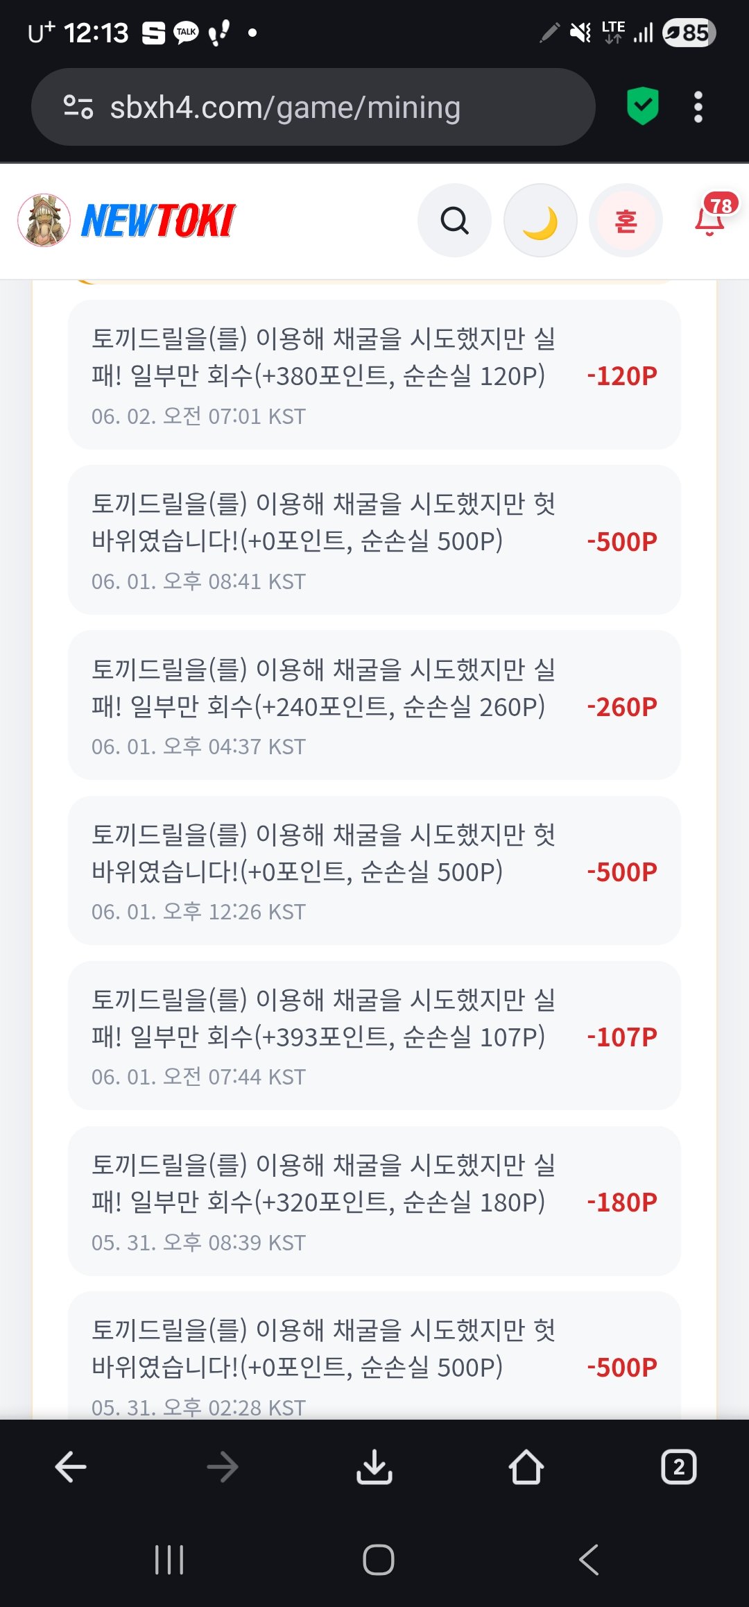
Task: Open the red 혼 profile button
Action: [626, 221]
